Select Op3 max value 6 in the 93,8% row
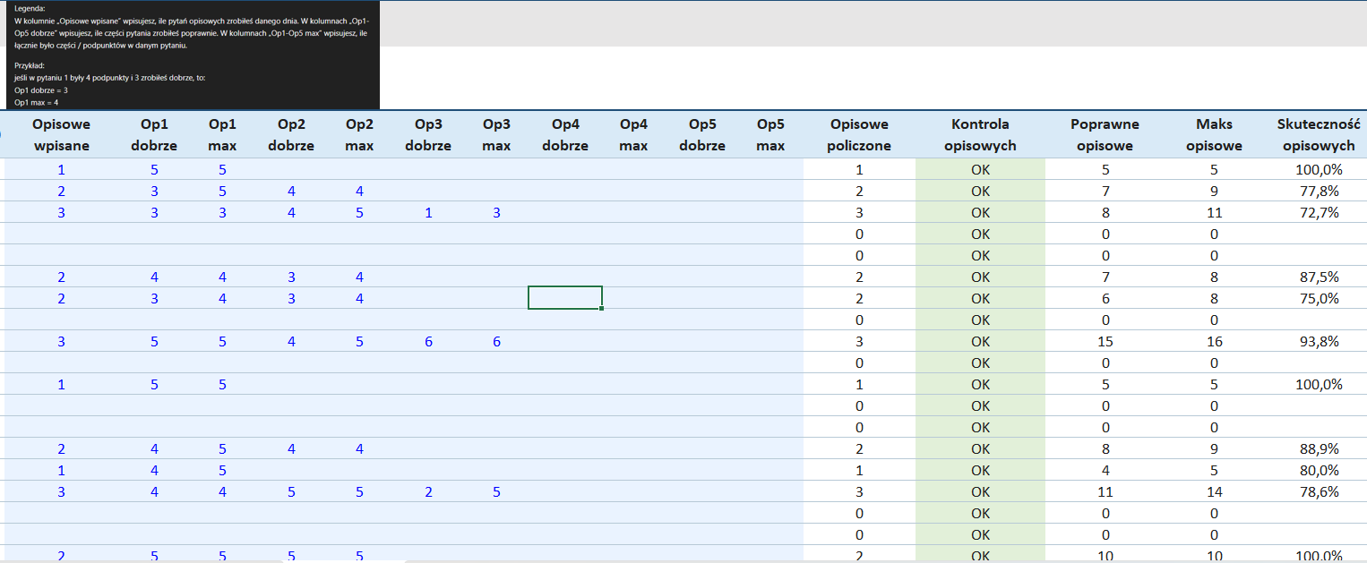This screenshot has height=563, width=1367. (x=496, y=341)
